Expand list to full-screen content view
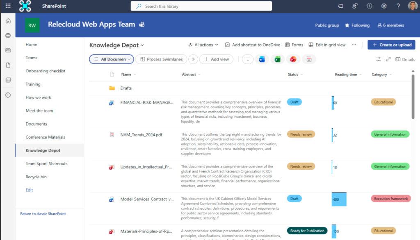 pyautogui.click(x=388, y=59)
